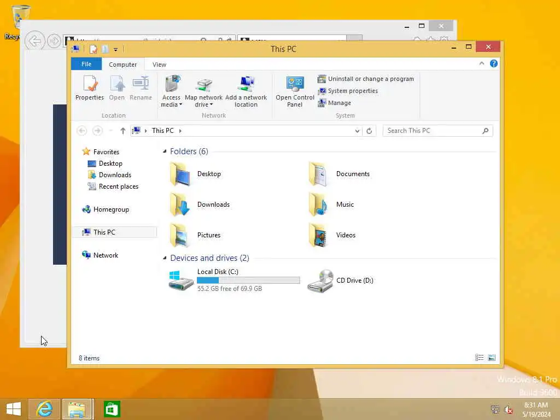Viewport: 560px width, 420px height.
Task: Collapse the ribbon with the chevron
Action: click(481, 63)
